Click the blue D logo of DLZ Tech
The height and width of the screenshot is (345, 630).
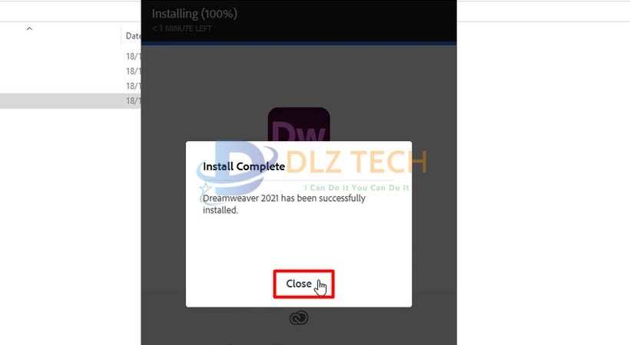point(237,168)
